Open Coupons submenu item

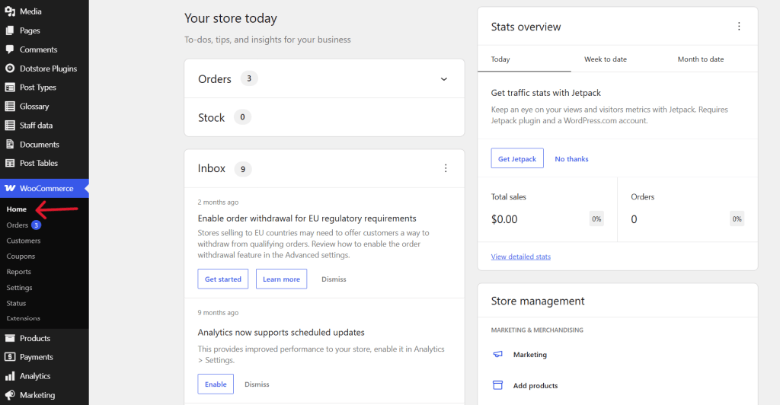[21, 257]
